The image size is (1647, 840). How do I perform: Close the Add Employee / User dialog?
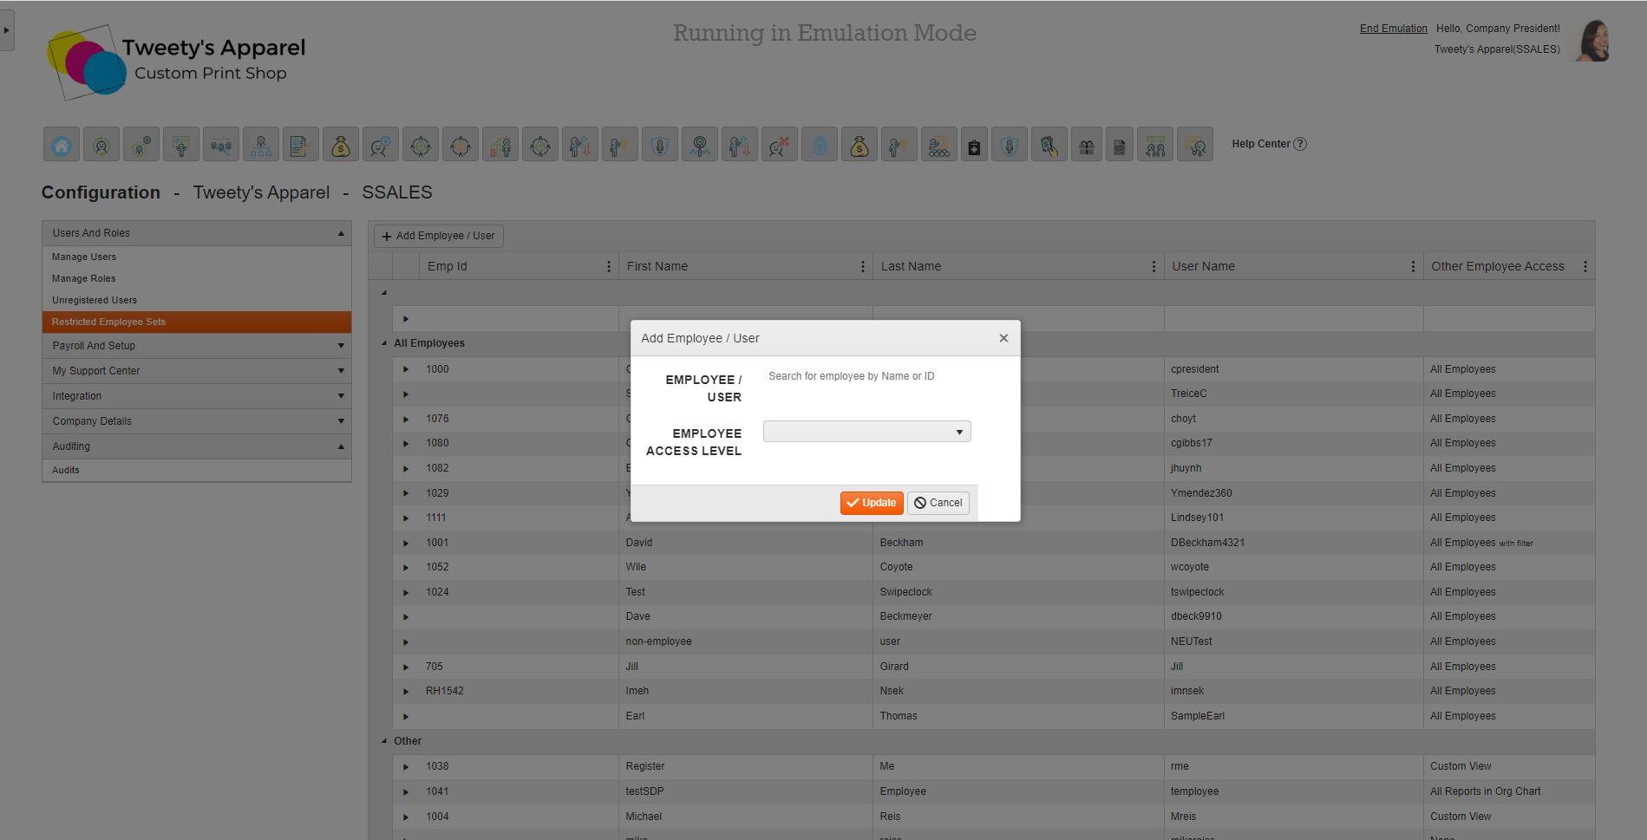click(x=1003, y=338)
